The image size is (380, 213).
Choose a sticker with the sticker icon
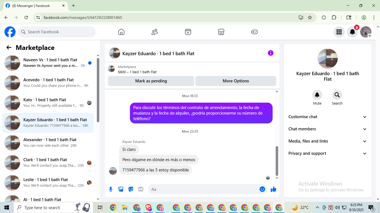[131, 189]
